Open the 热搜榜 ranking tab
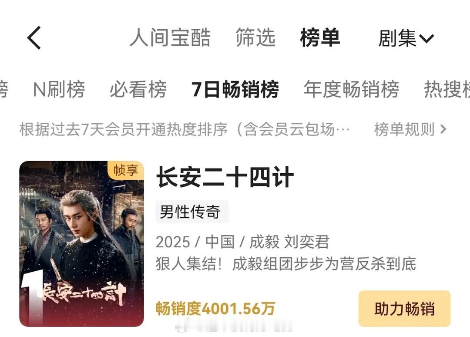 446,89
